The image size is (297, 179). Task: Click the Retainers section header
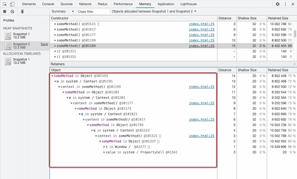pyautogui.click(x=173, y=64)
